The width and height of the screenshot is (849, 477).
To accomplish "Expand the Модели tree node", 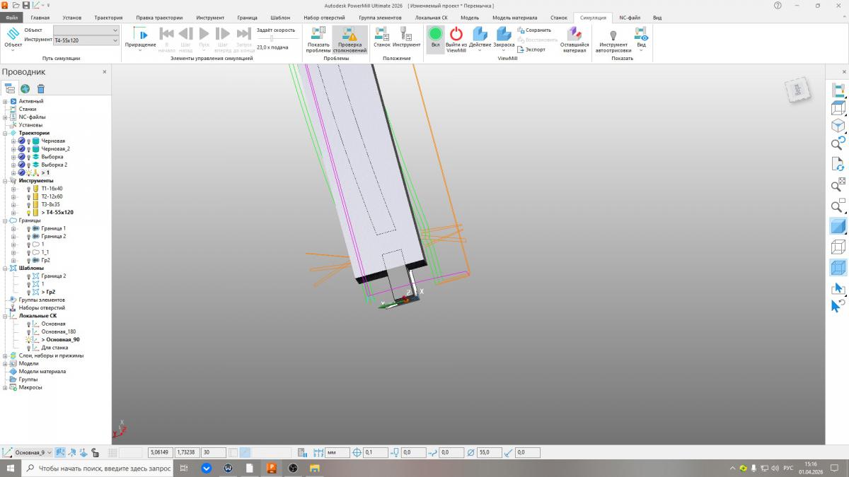I will point(5,363).
